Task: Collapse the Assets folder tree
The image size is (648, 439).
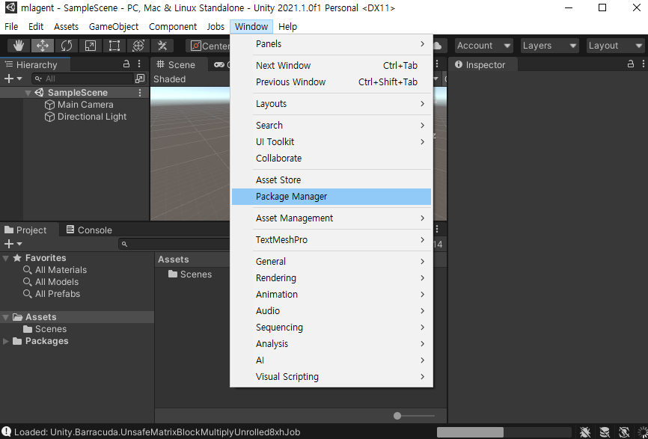Action: (x=6, y=317)
